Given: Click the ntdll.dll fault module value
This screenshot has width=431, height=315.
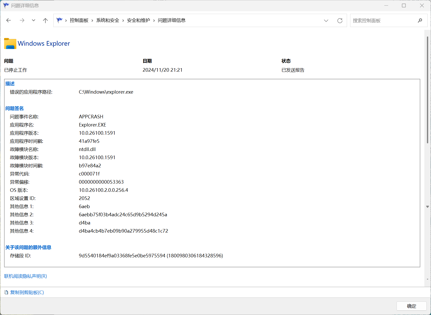Looking at the screenshot, I should click(x=87, y=149).
